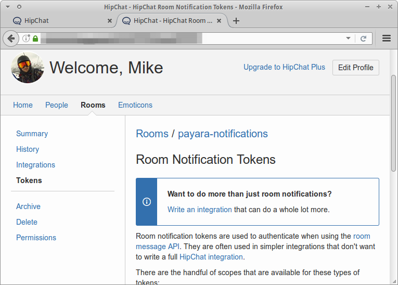Click the page vertical scrollbar thumb
The width and height of the screenshot is (398, 285).
click(393, 123)
